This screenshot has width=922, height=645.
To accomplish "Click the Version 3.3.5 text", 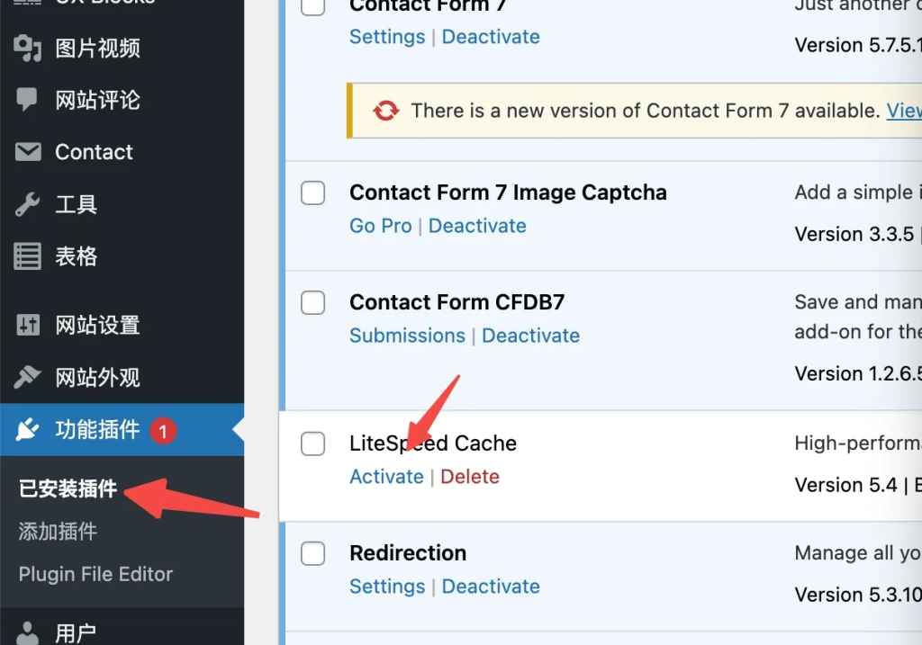I will pos(854,234).
